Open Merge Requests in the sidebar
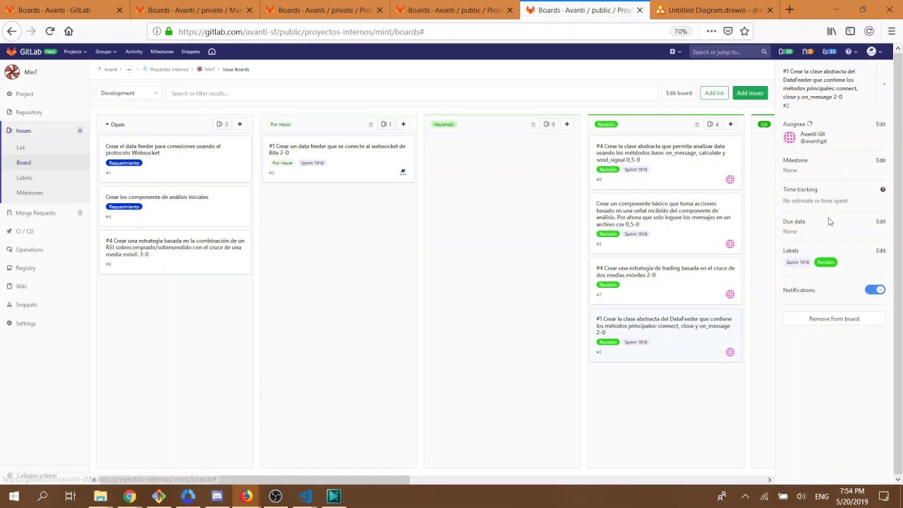903x508 pixels. click(35, 213)
